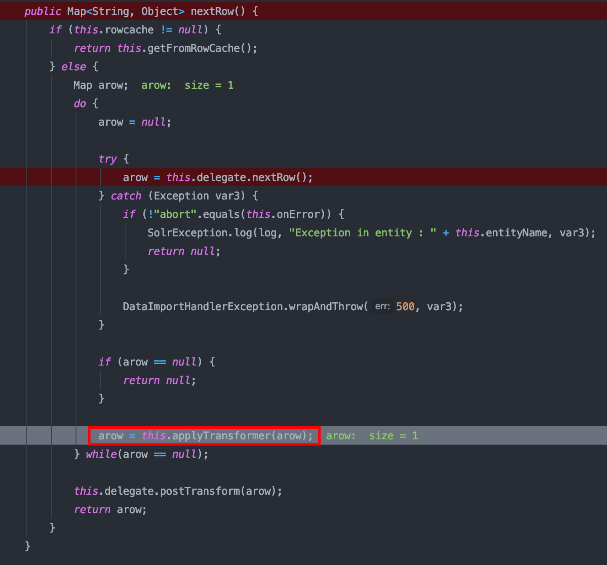Click the delegate.nextRow() breakpoint line
The width and height of the screenshot is (607, 565).
click(217, 177)
